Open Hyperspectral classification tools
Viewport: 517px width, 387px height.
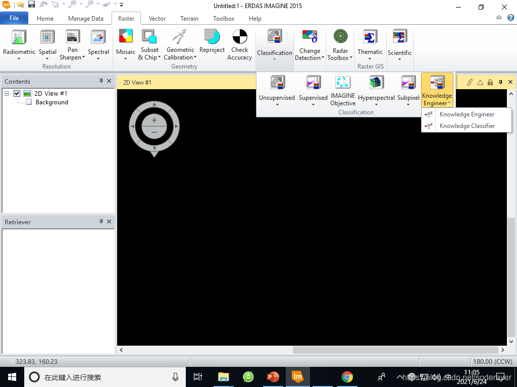coord(376,82)
